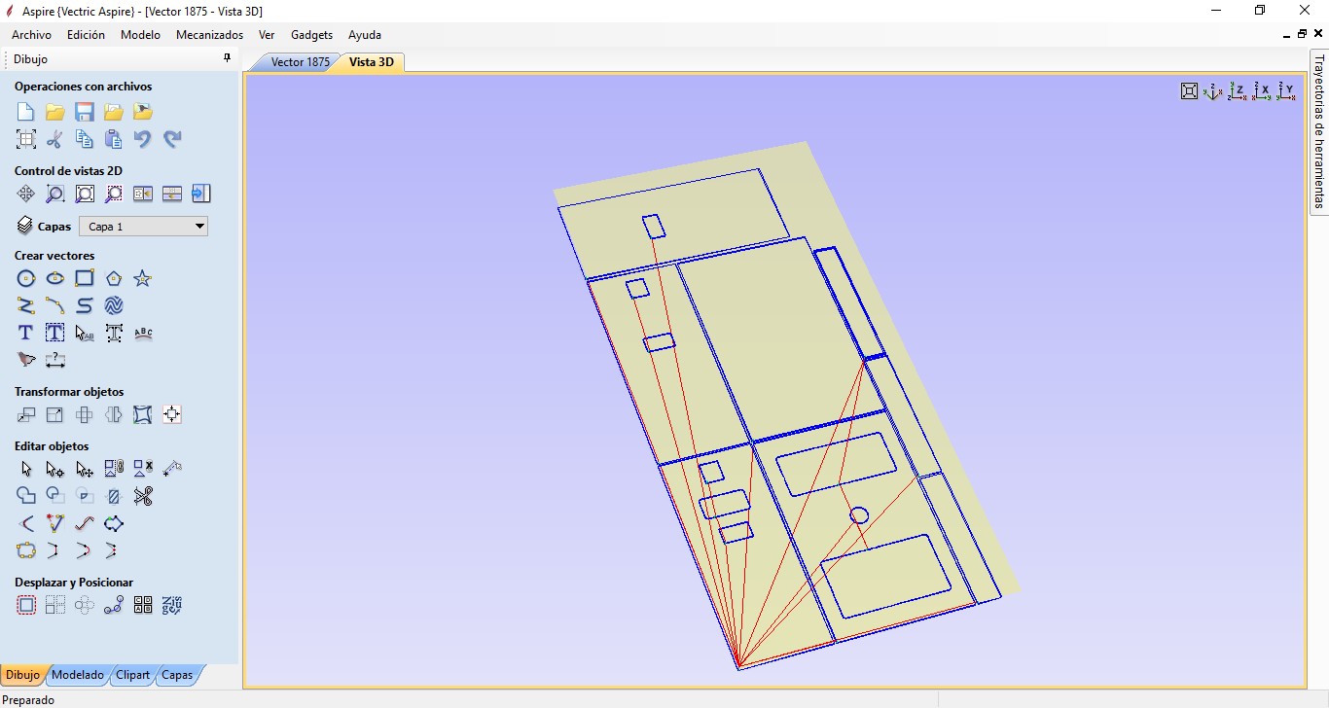Screen dimensions: 1329x708
Task: Click the Import vectors folder icon
Action: click(114, 112)
